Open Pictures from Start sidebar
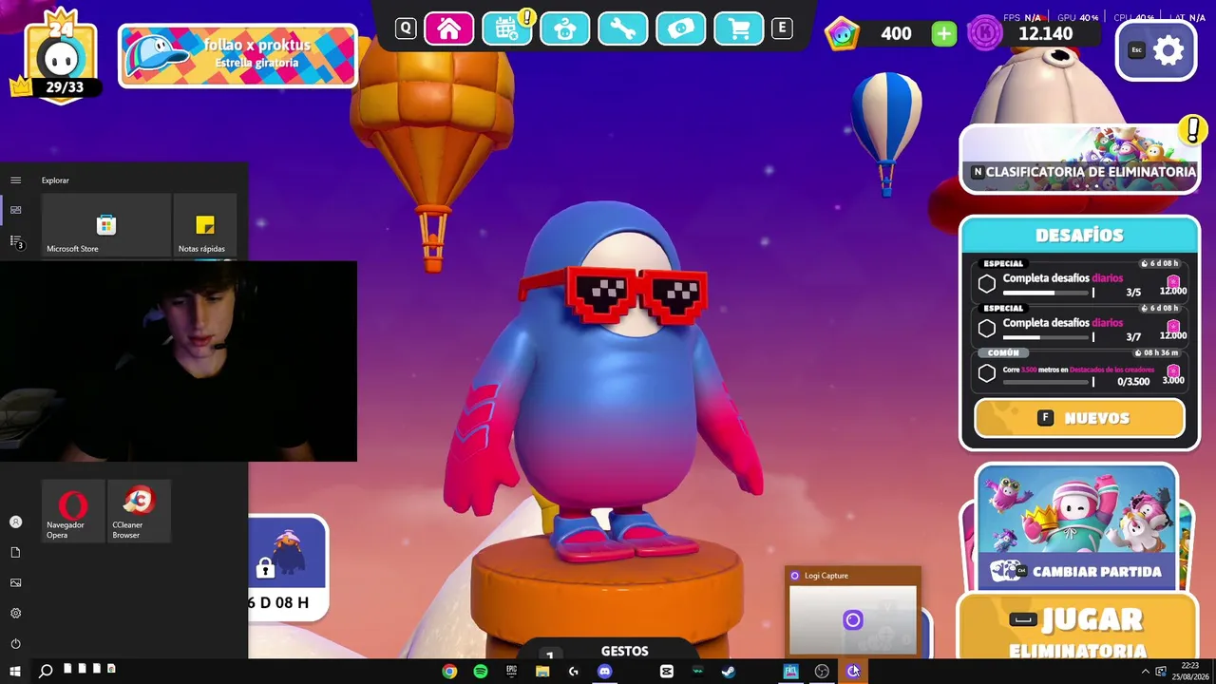Image resolution: width=1216 pixels, height=684 pixels. [x=15, y=582]
